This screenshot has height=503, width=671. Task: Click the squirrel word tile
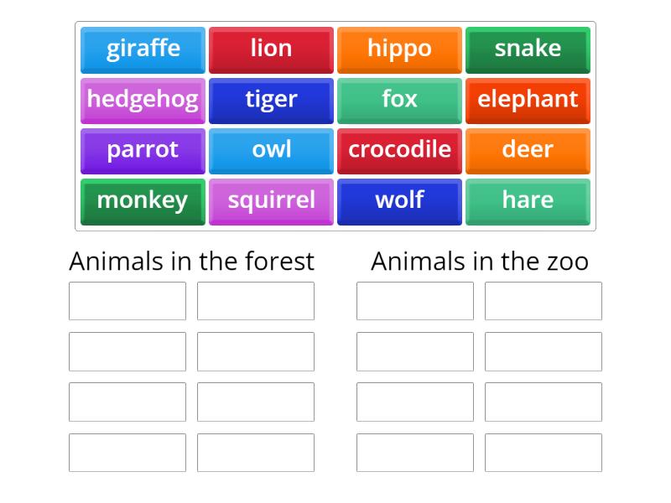click(270, 200)
